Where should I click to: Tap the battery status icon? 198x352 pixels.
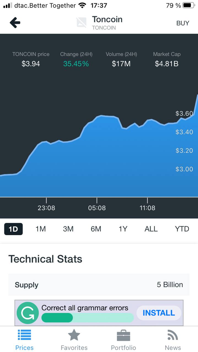click(x=189, y=5)
